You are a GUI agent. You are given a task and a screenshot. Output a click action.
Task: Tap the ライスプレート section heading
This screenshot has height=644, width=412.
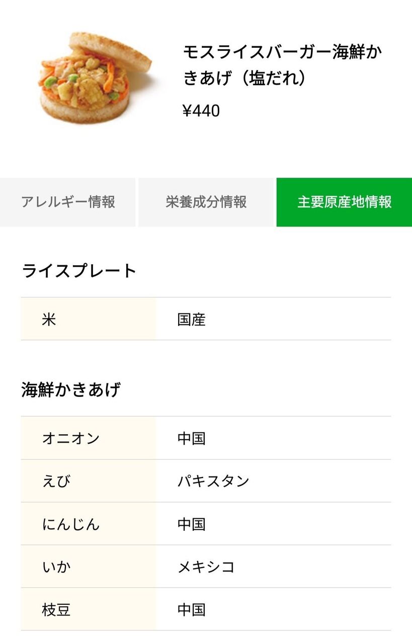(79, 271)
